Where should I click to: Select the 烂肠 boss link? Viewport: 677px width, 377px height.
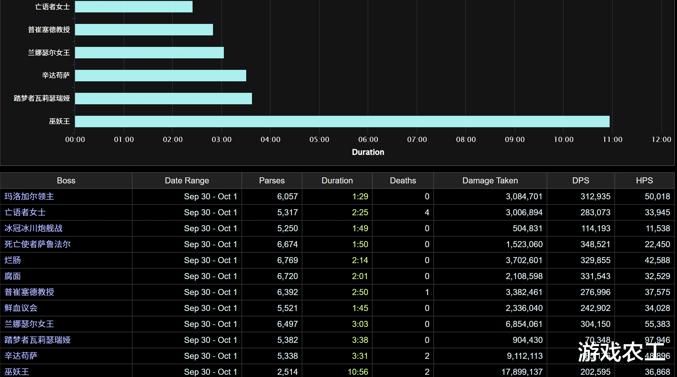coord(12,260)
